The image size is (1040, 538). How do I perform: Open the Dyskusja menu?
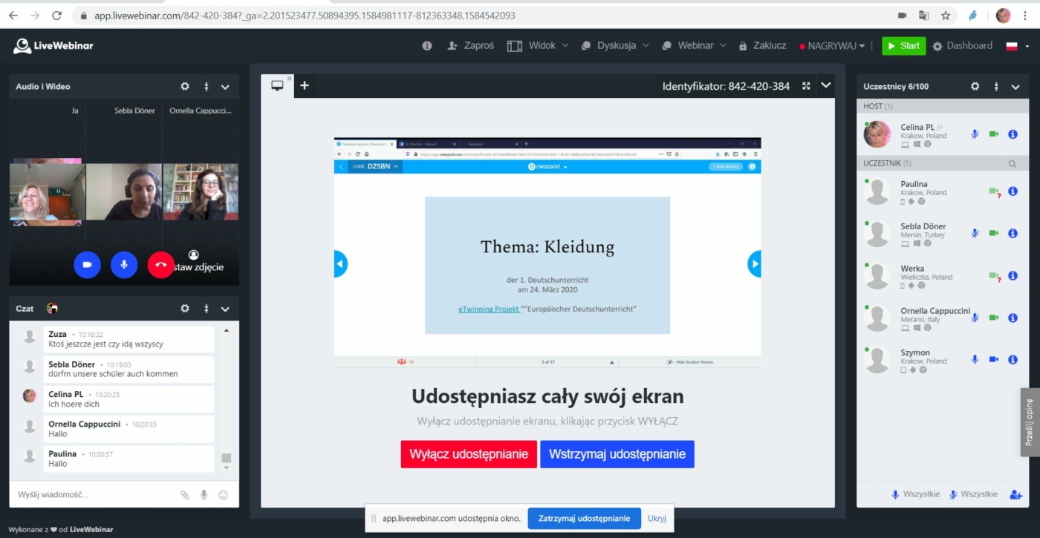click(615, 46)
